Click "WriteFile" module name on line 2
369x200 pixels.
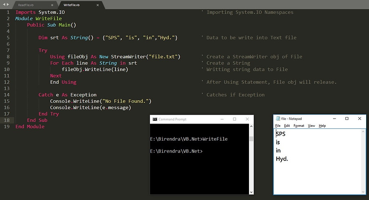pos(49,19)
